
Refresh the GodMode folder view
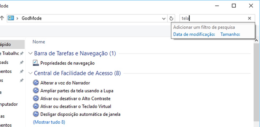click(x=171, y=18)
